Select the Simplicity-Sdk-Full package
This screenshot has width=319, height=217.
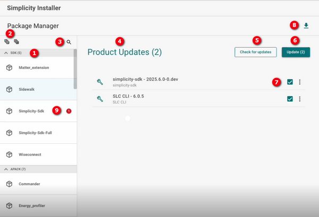tap(38, 133)
